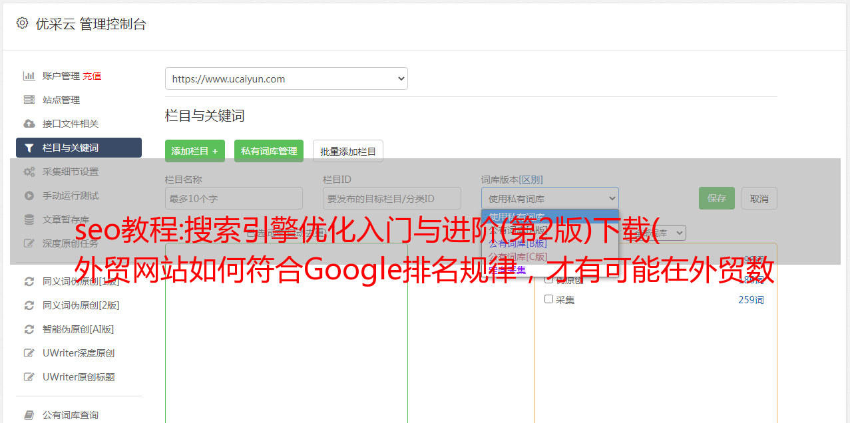
Task: Click the edit icon for UWriter原创标题
Action: pyautogui.click(x=29, y=377)
